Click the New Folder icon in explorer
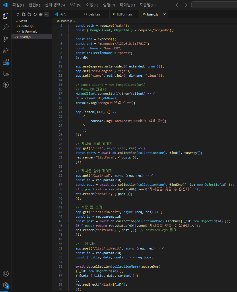 (29, 14)
